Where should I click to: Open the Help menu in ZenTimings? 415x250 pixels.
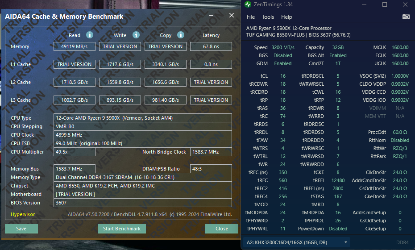click(x=286, y=17)
